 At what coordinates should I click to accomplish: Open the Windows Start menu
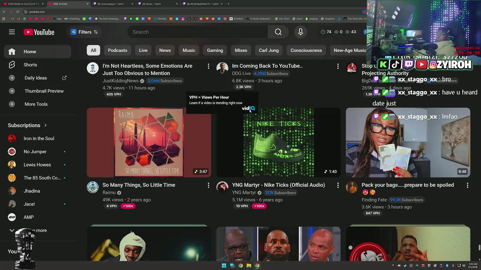[224, 265]
